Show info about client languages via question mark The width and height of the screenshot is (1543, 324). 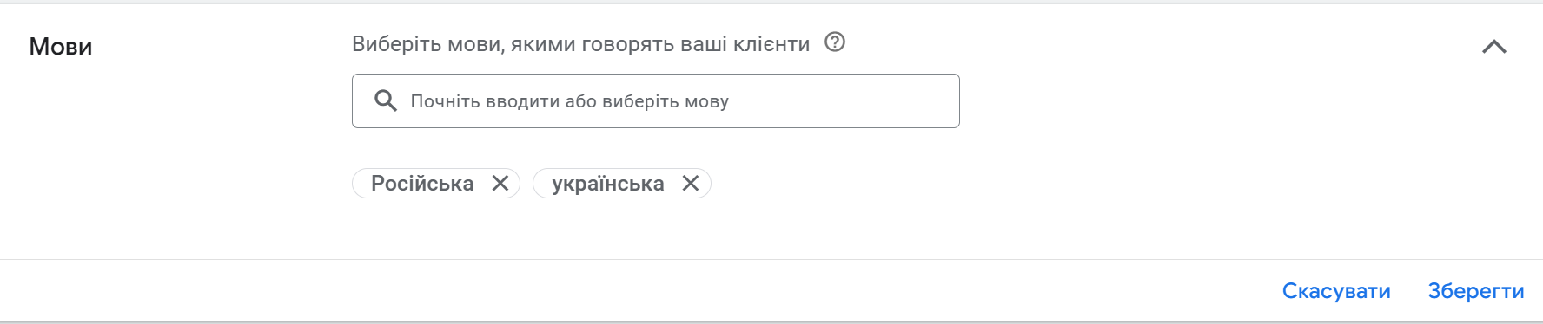pos(835,42)
